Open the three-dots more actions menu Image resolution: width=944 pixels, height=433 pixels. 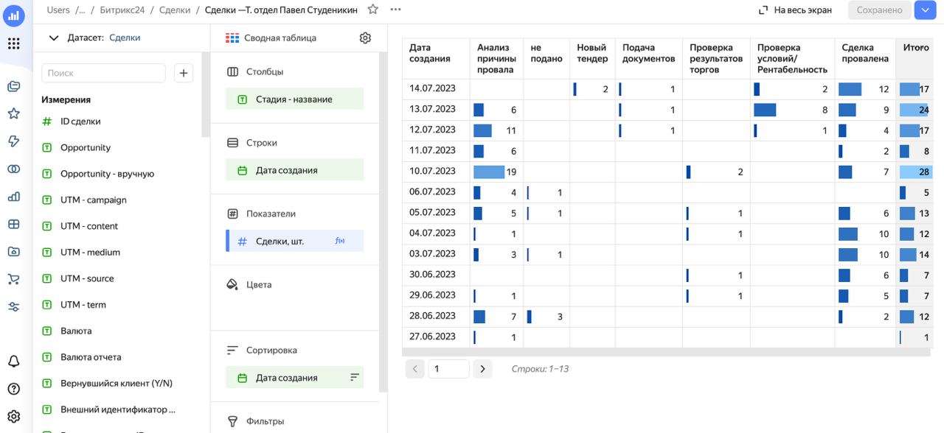(x=396, y=10)
